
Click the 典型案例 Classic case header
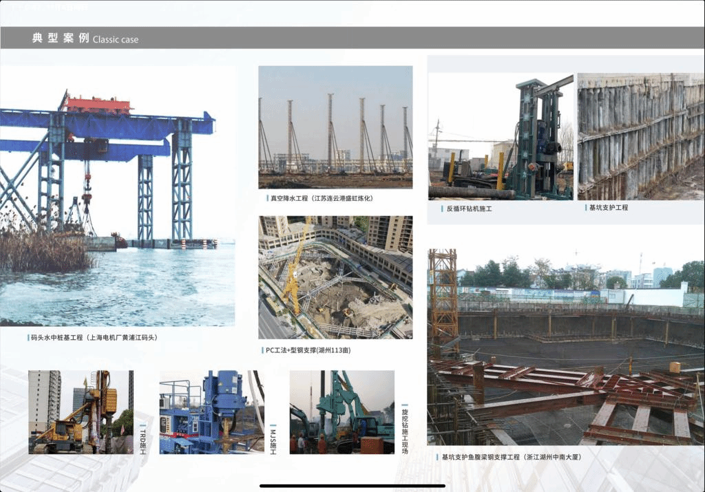click(85, 39)
